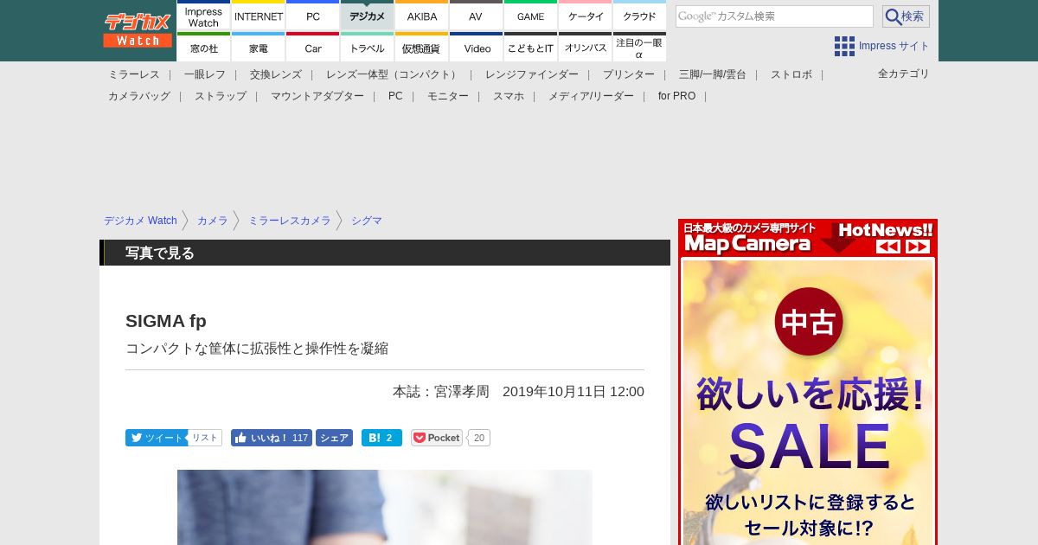Viewport: 1038px width, 545px height.
Task: Open the Car tab
Action: point(313,48)
